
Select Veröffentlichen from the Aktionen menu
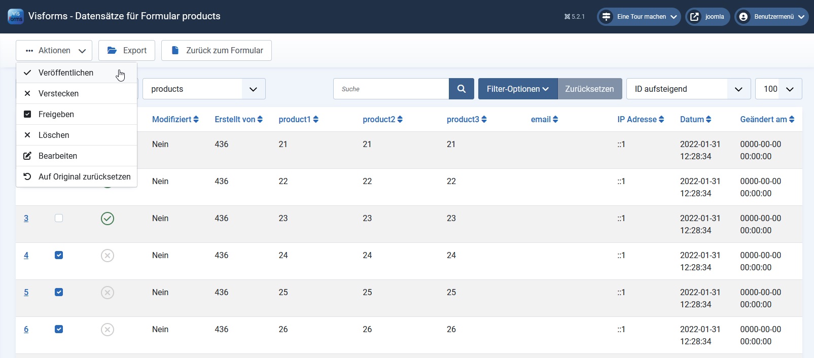pos(66,73)
